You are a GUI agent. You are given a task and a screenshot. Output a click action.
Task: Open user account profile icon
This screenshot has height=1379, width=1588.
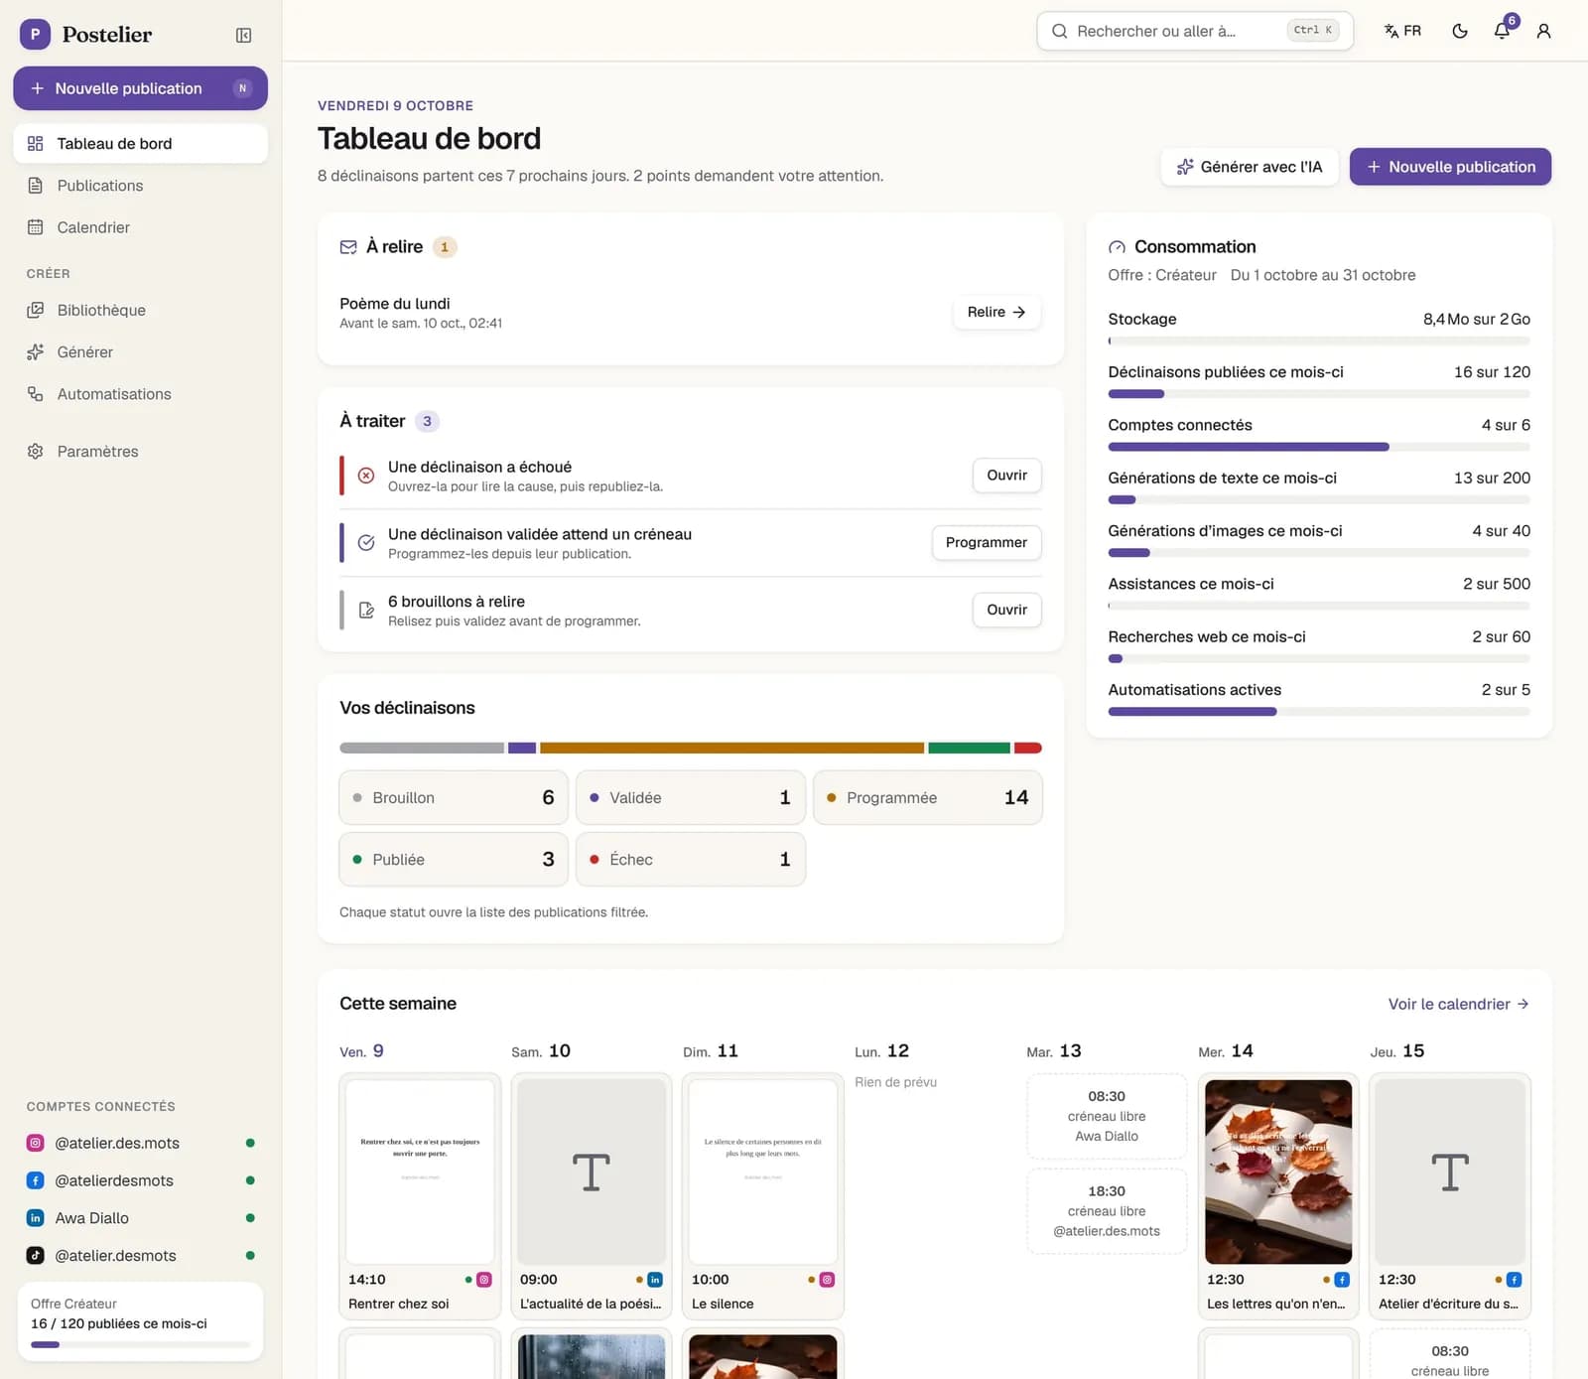pos(1543,31)
